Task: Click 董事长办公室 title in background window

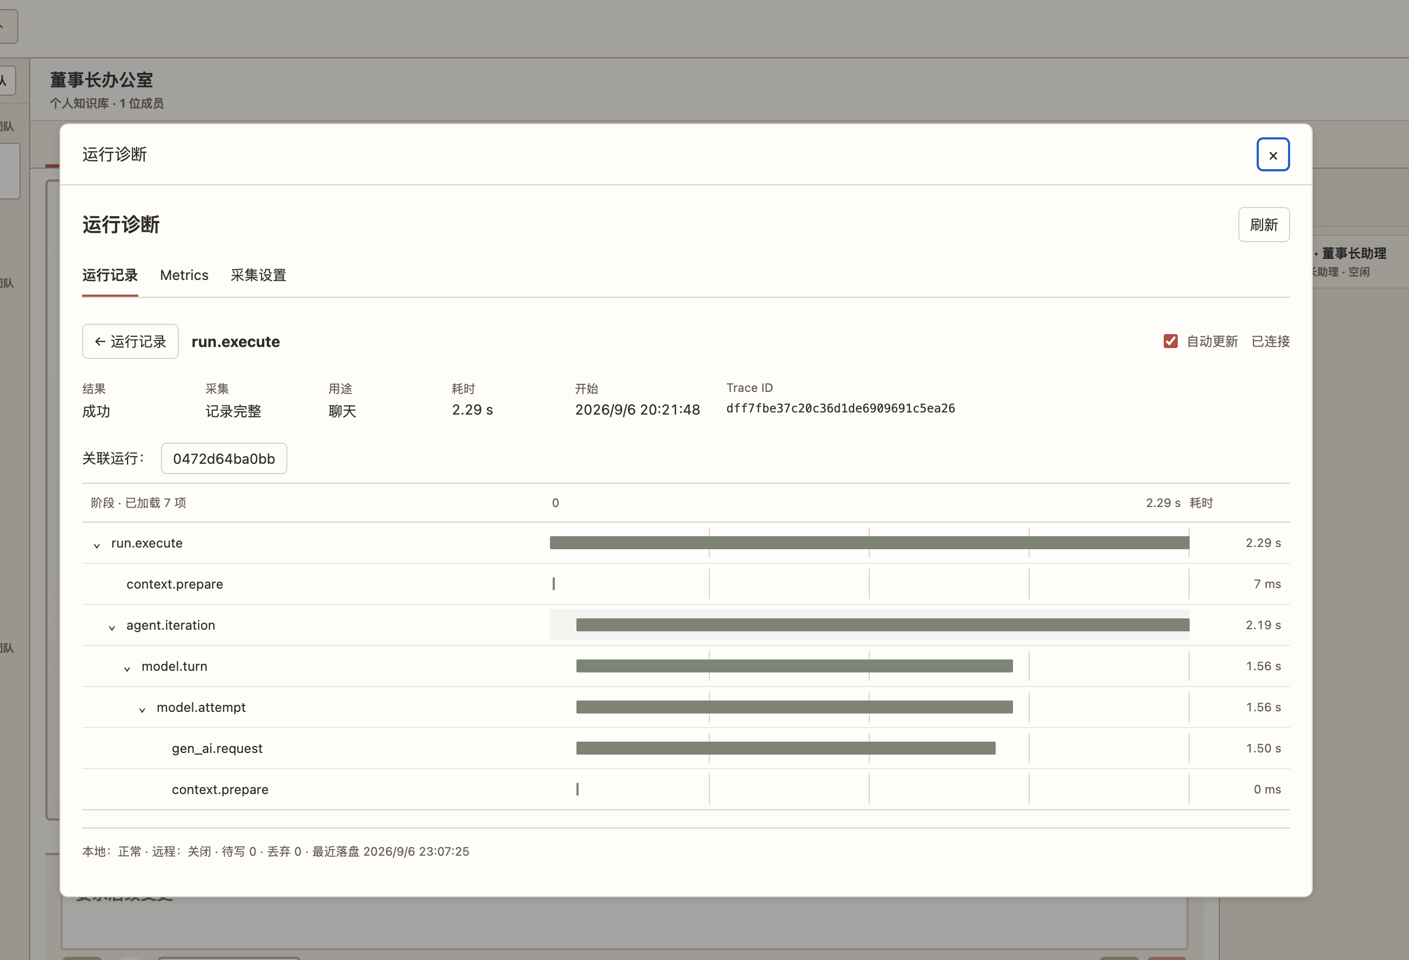Action: [101, 80]
